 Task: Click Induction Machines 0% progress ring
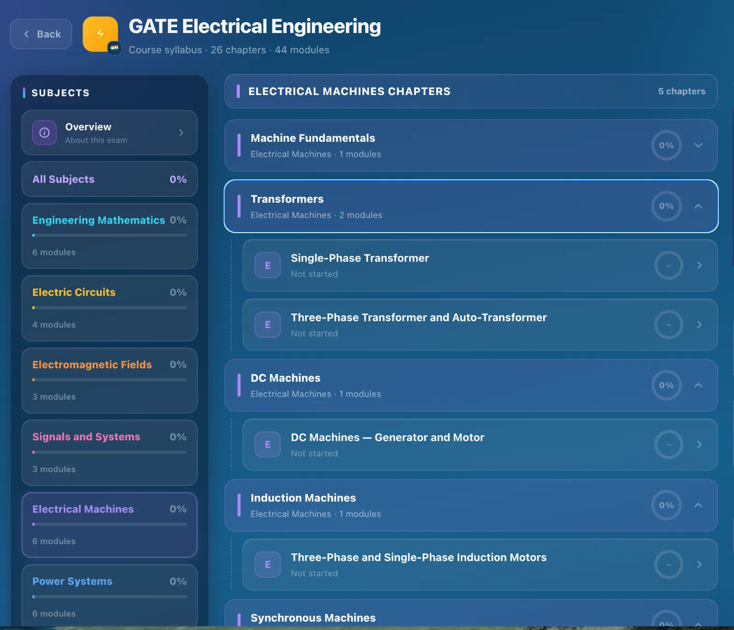click(667, 505)
